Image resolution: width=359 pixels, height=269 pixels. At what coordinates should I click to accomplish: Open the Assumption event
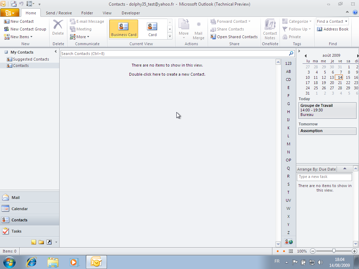(x=327, y=131)
